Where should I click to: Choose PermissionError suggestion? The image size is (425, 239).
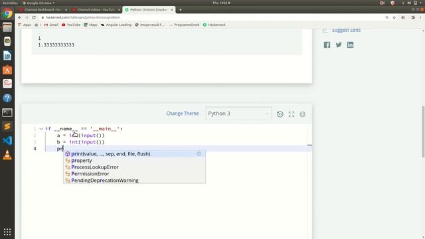click(x=134, y=174)
